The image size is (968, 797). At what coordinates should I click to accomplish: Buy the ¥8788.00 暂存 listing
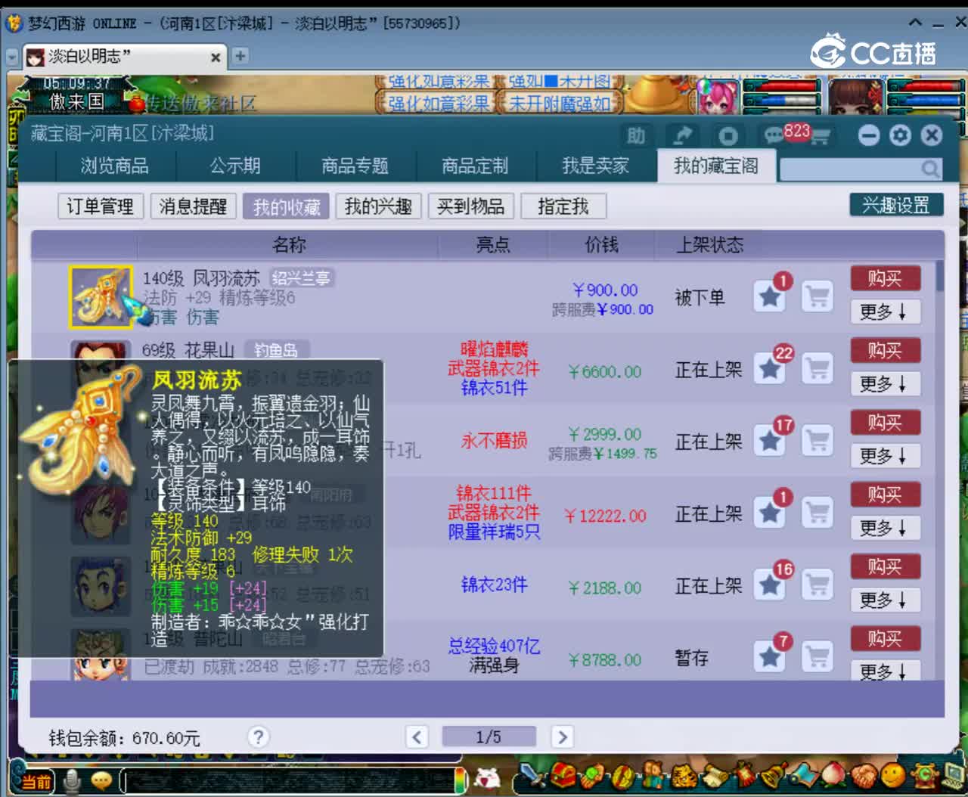point(885,639)
